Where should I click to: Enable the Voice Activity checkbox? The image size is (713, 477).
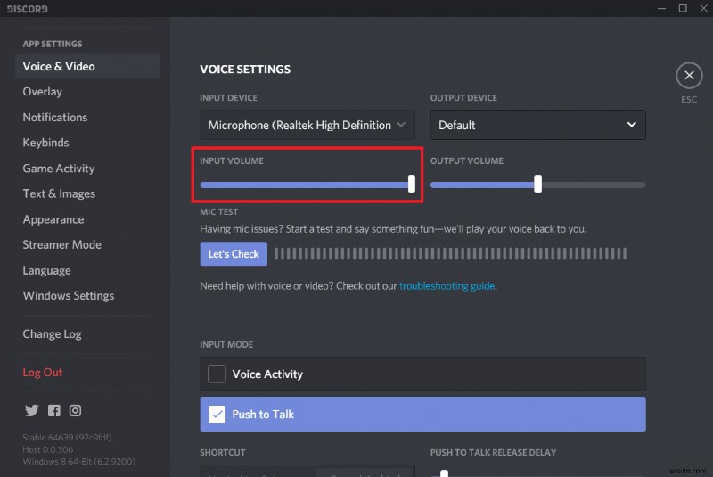tap(217, 374)
